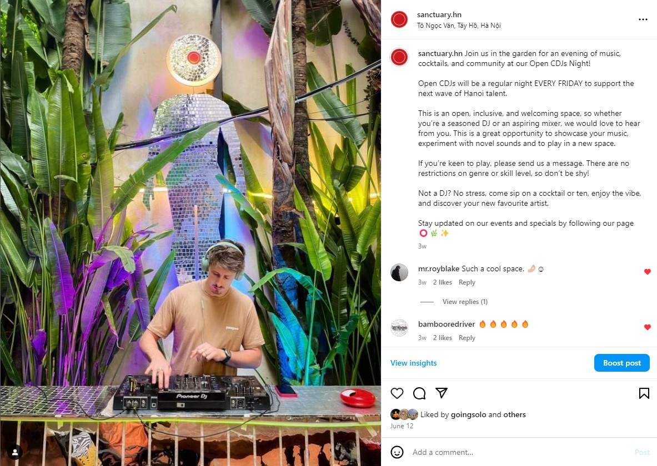Image resolution: width=657 pixels, height=466 pixels.
Task: Unlike mr.royblake's comment heart
Action: 648,272
